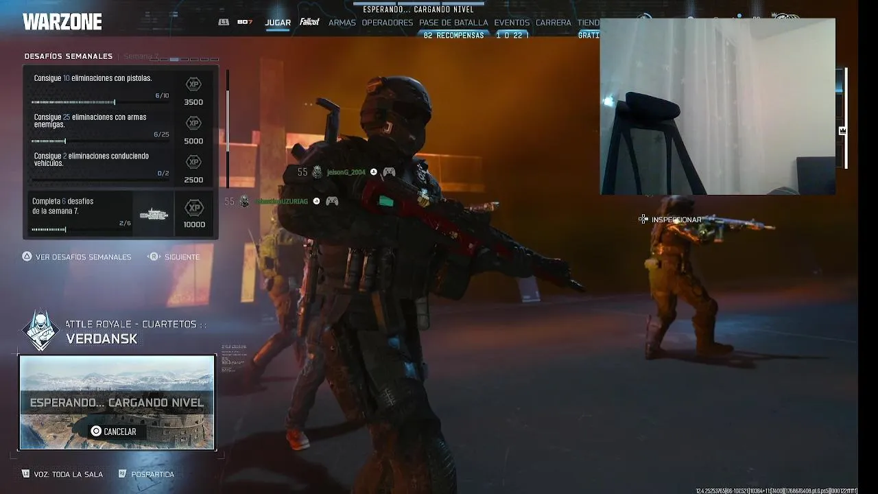Click the L1 previous-tab bumper icon

coord(224,22)
